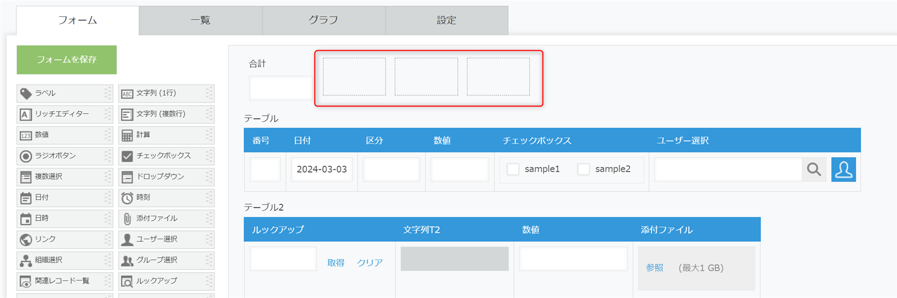Choose the 計算 field icon
The width and height of the screenshot is (897, 298).
click(x=127, y=135)
